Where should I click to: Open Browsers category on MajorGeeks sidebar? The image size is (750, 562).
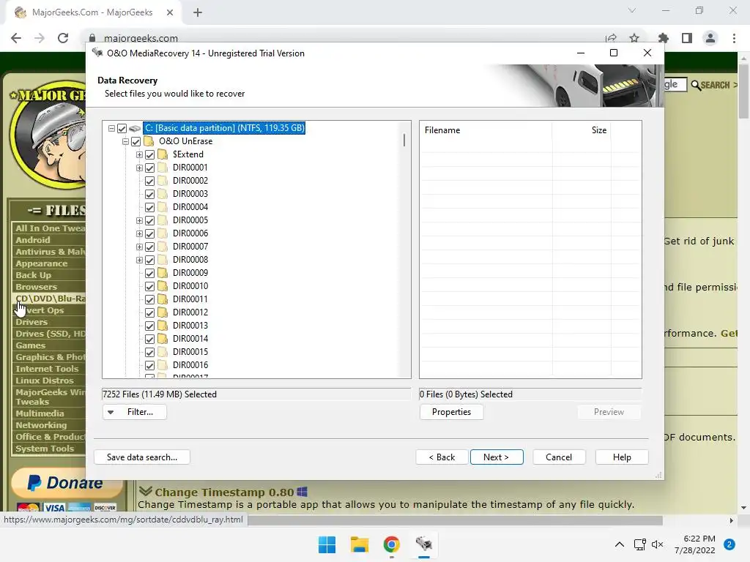[x=36, y=287]
